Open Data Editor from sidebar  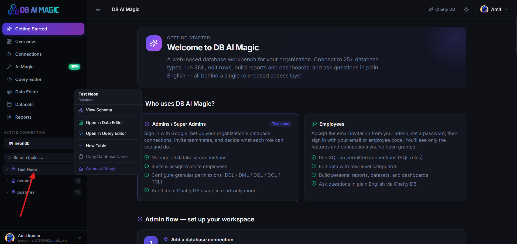(38, 92)
